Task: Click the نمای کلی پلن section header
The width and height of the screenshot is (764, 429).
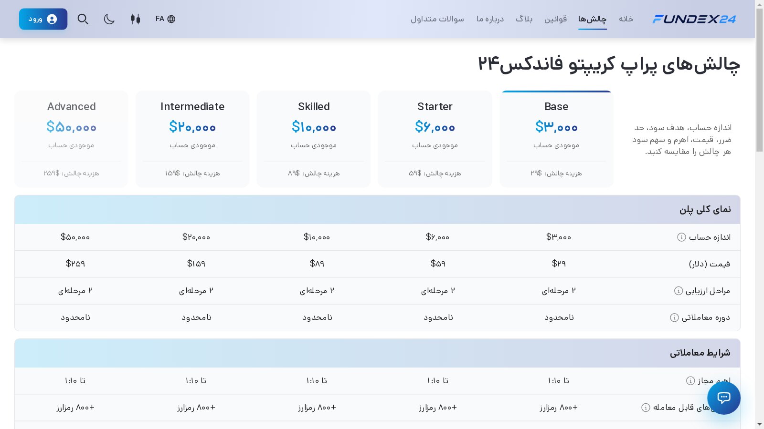Action: (x=377, y=210)
